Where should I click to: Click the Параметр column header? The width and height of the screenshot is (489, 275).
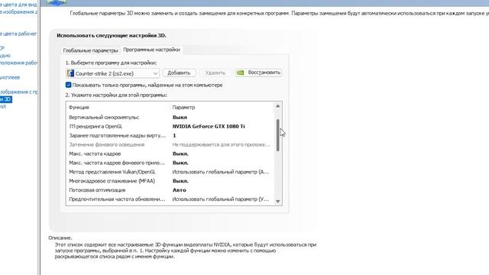coord(183,107)
